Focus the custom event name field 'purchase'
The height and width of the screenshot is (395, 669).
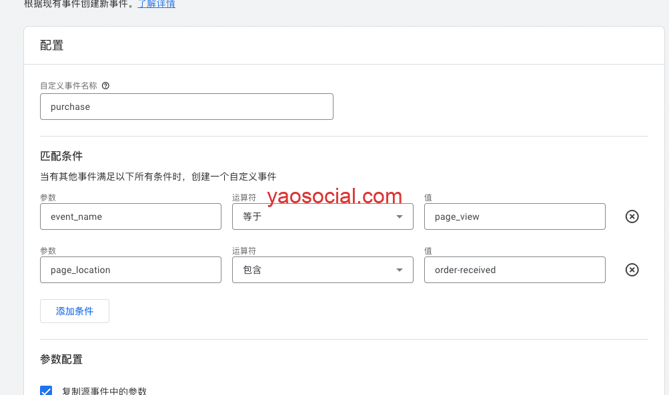point(186,107)
